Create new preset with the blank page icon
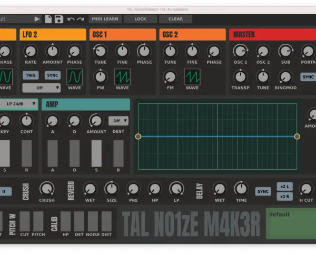Viewport: 316px width, 253px height. pos(48,19)
